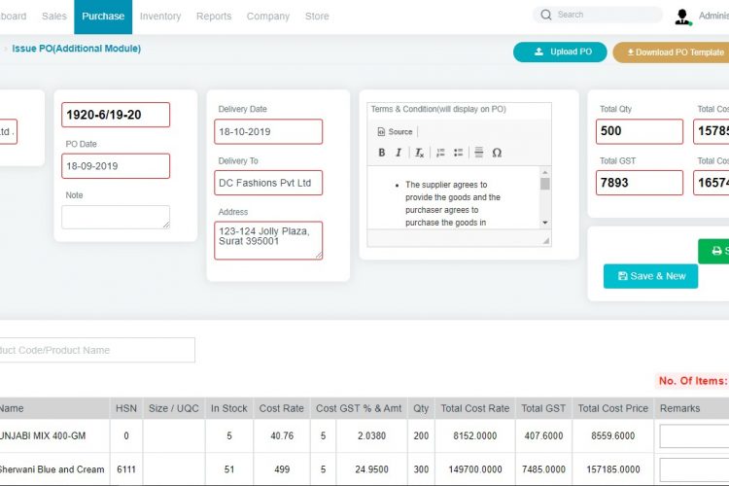Click Remarks field for PUNJABI MIX row
Screen dimensions: 729x486
click(x=694, y=436)
